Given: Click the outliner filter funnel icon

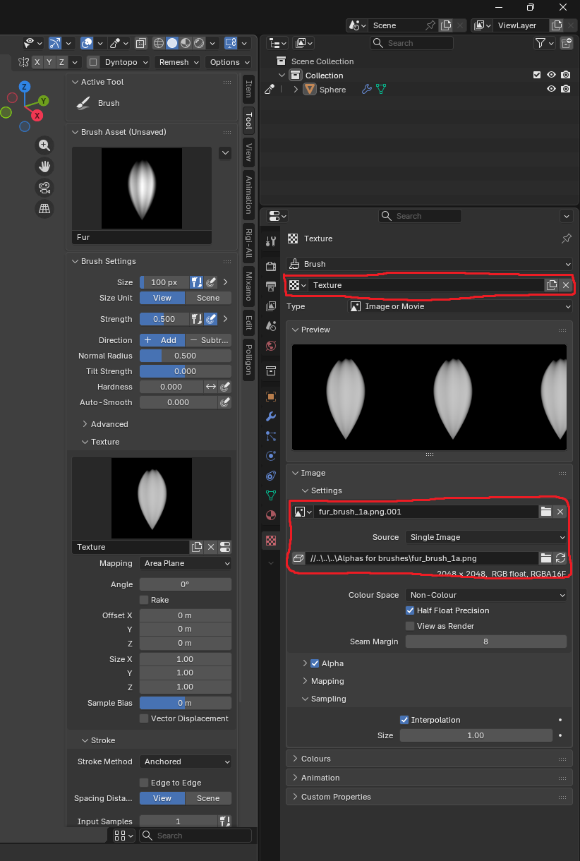Looking at the screenshot, I should pos(540,43).
